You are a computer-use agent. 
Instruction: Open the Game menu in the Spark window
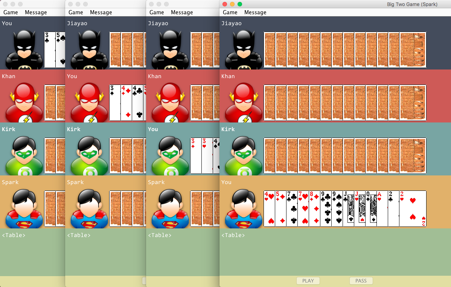[230, 12]
